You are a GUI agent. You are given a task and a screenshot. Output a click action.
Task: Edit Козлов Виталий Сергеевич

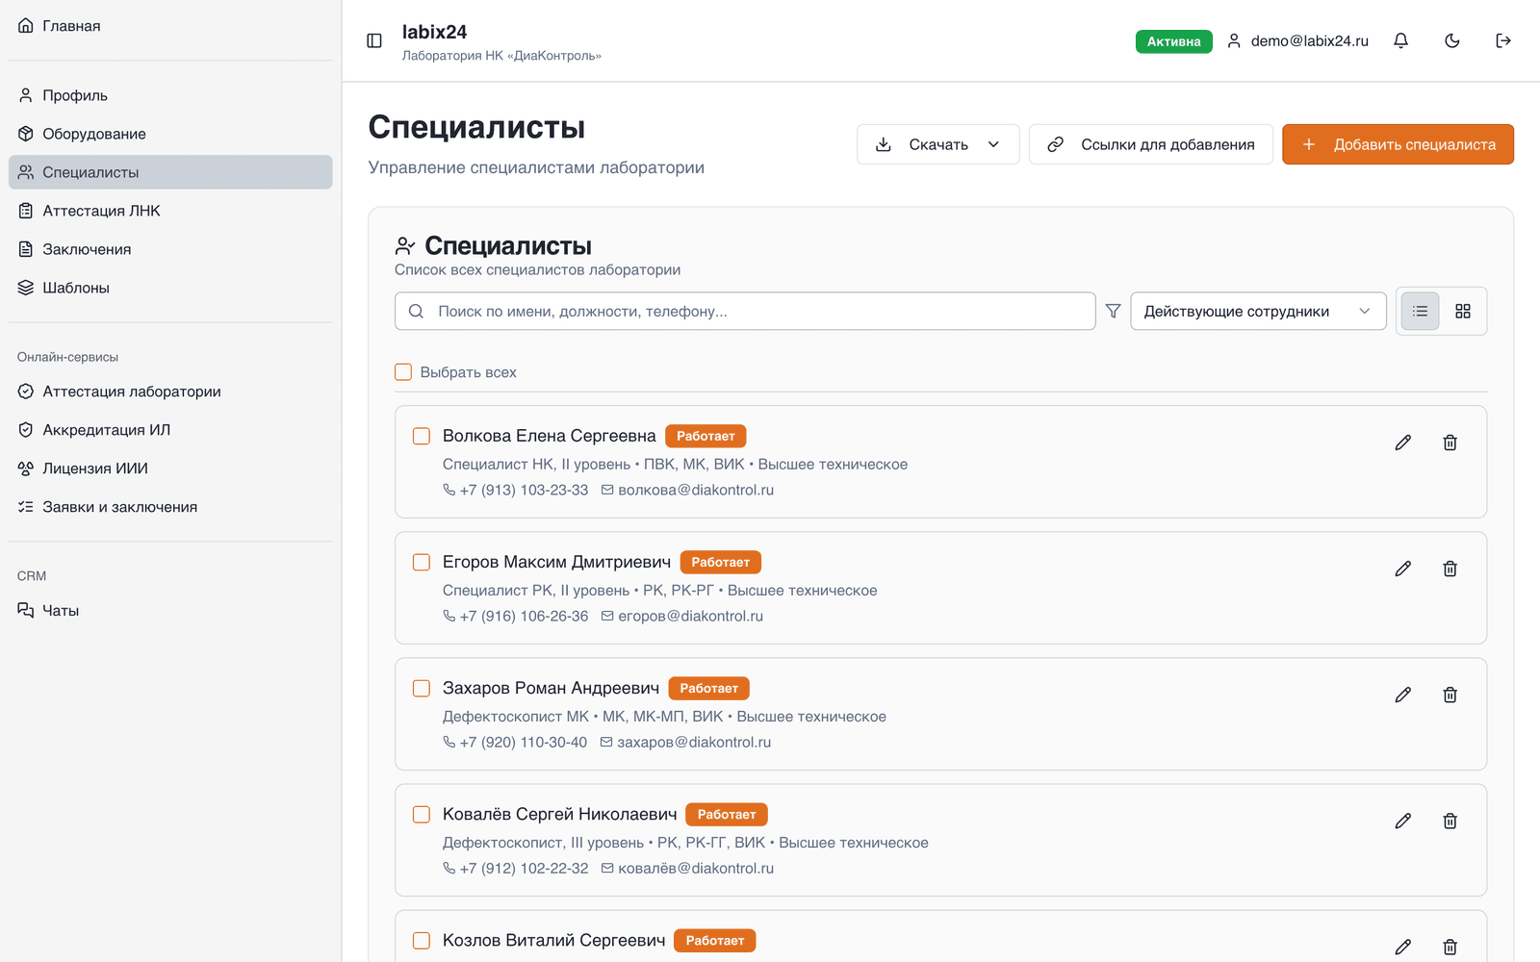coord(1403,947)
